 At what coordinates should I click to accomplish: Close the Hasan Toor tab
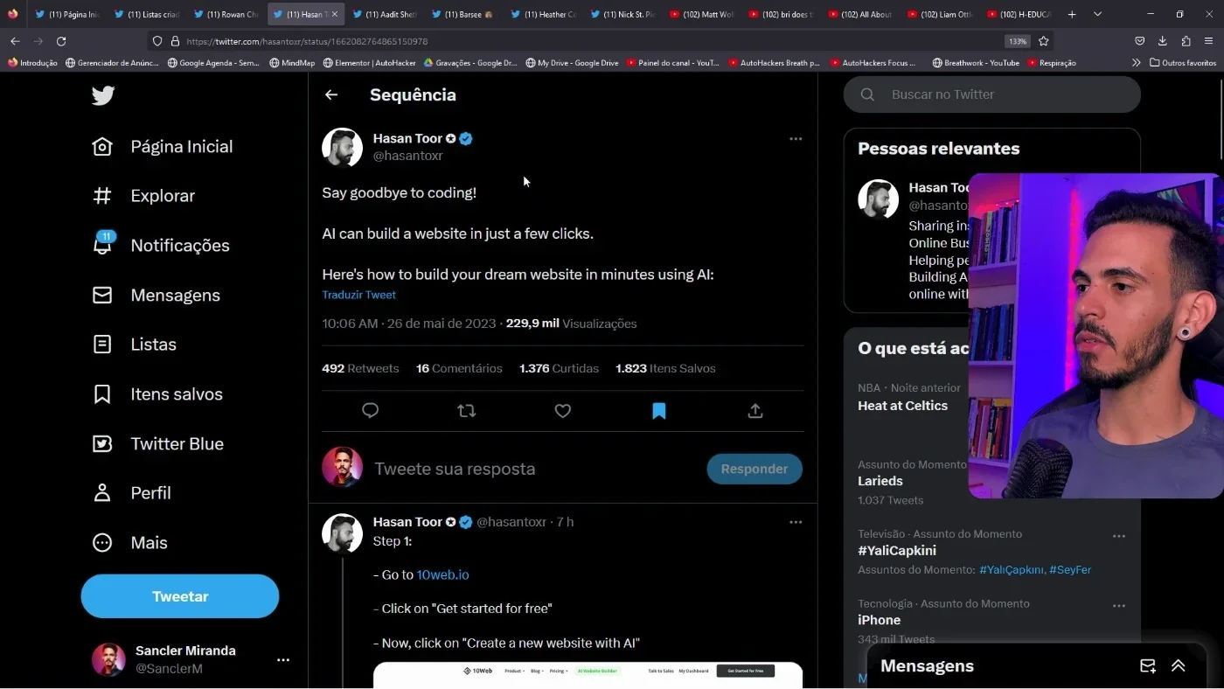(x=334, y=14)
